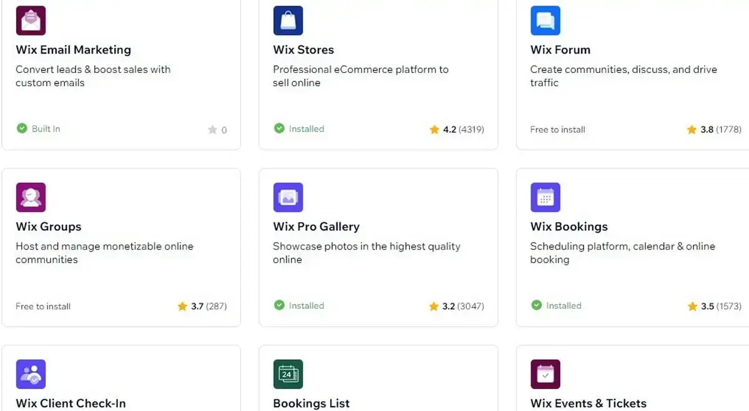Click the 4.2 (4319) rating text
This screenshot has height=411, width=749.
(463, 130)
